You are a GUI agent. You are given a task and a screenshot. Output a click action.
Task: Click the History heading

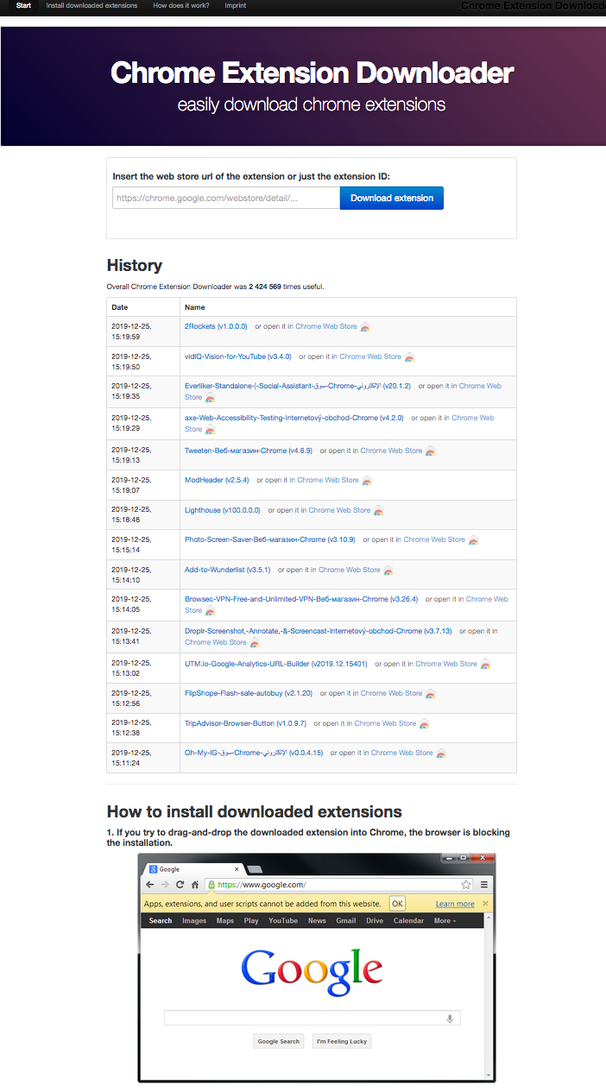tap(135, 265)
